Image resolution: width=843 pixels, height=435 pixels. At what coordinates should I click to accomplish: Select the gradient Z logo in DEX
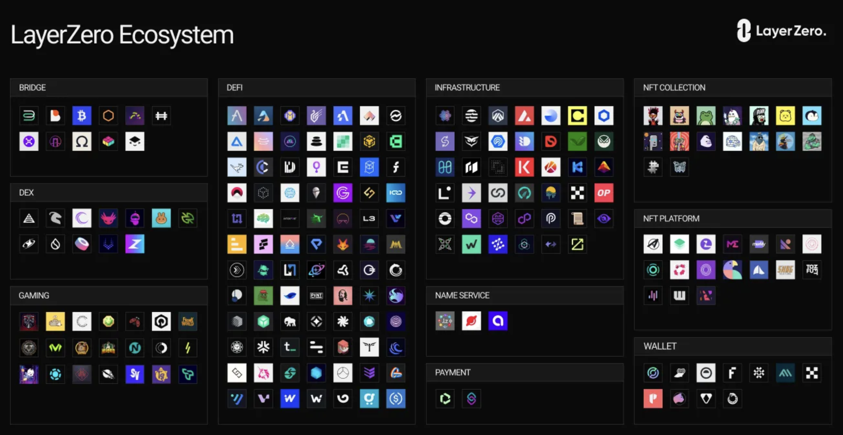(134, 244)
